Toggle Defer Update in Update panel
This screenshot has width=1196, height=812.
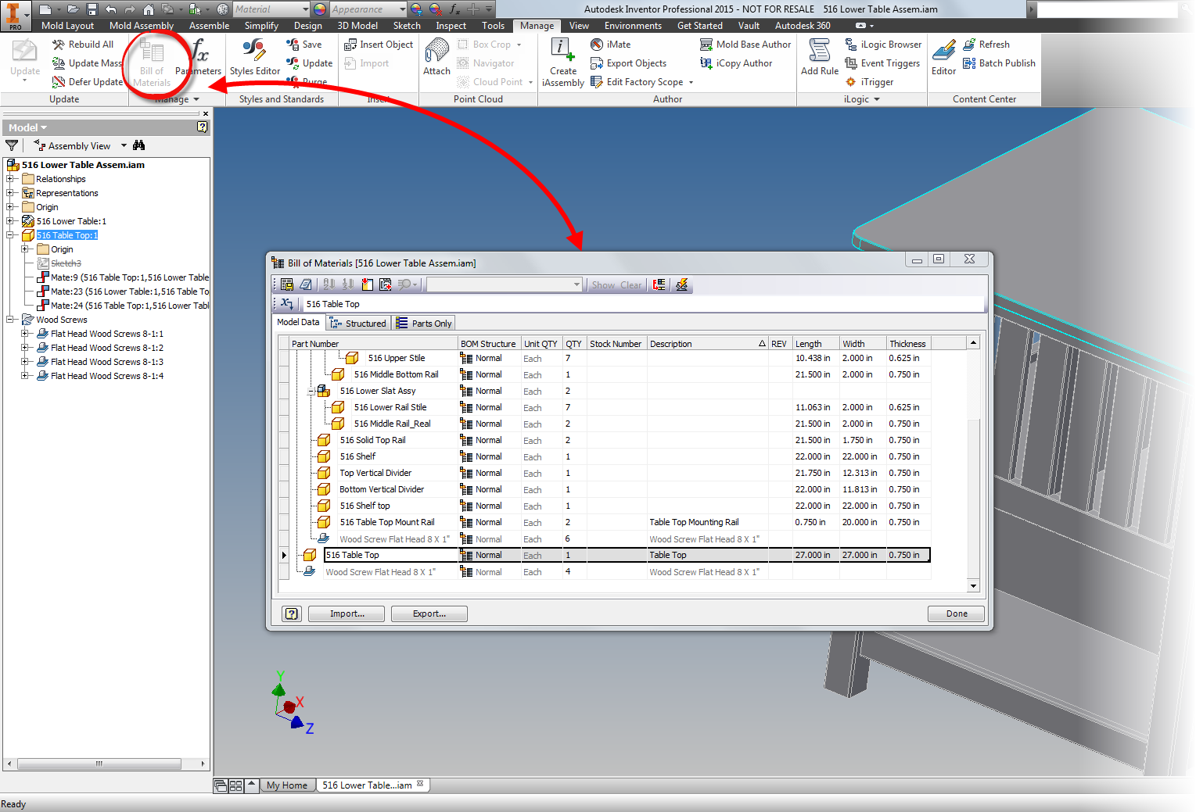pos(88,82)
